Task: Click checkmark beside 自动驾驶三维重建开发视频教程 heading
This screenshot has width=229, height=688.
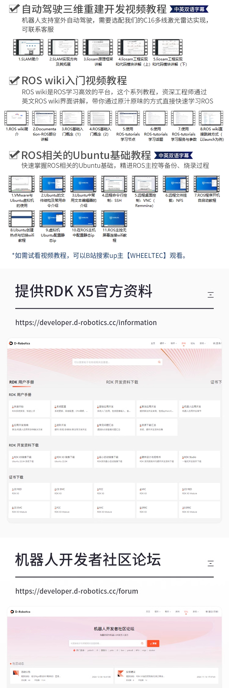Action: (x=14, y=8)
